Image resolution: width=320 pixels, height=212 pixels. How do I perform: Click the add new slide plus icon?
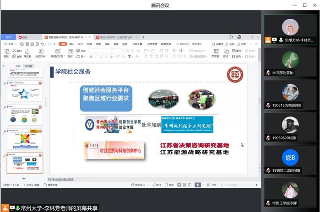click(x=24, y=178)
